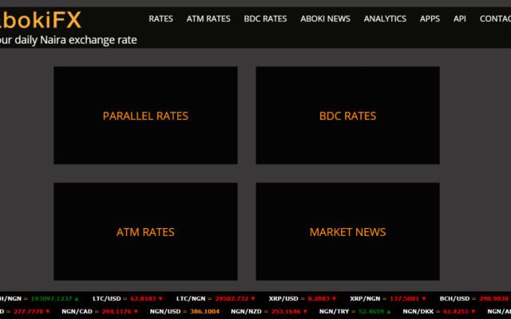This screenshot has width=511, height=319.
Task: Click the API menu link
Action: click(460, 18)
